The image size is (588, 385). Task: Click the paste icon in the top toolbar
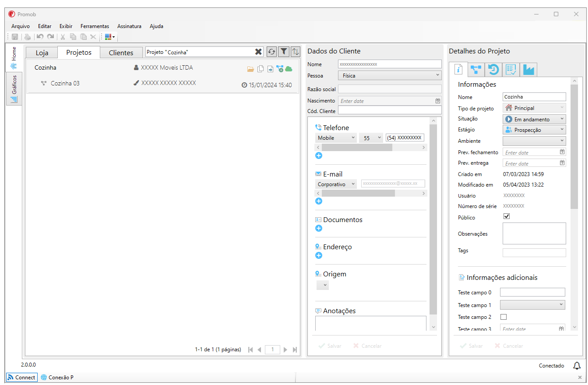(x=83, y=37)
